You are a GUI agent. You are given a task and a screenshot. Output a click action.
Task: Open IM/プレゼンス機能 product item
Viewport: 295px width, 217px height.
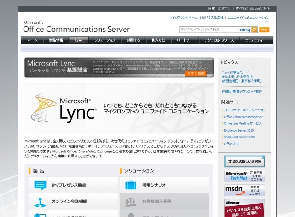(73, 185)
